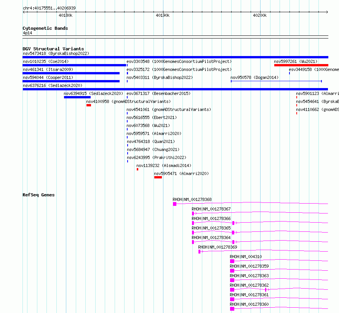Click the chr4:40175551..40206939 coordinate text
Image resolution: width=339 pixels, height=313 pixels.
click(49, 8)
